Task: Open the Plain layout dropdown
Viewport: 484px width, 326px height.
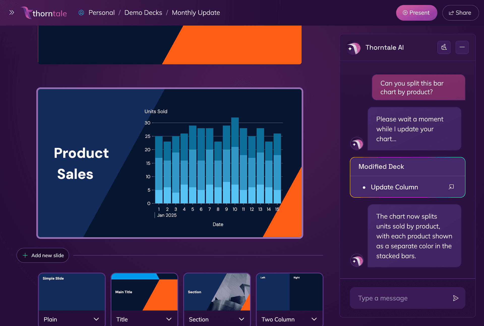Action: pos(96,319)
